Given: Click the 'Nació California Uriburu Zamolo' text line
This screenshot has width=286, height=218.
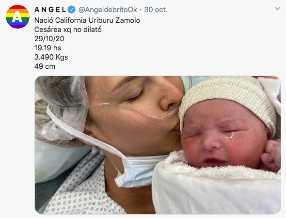Looking at the screenshot, I should coord(87,20).
